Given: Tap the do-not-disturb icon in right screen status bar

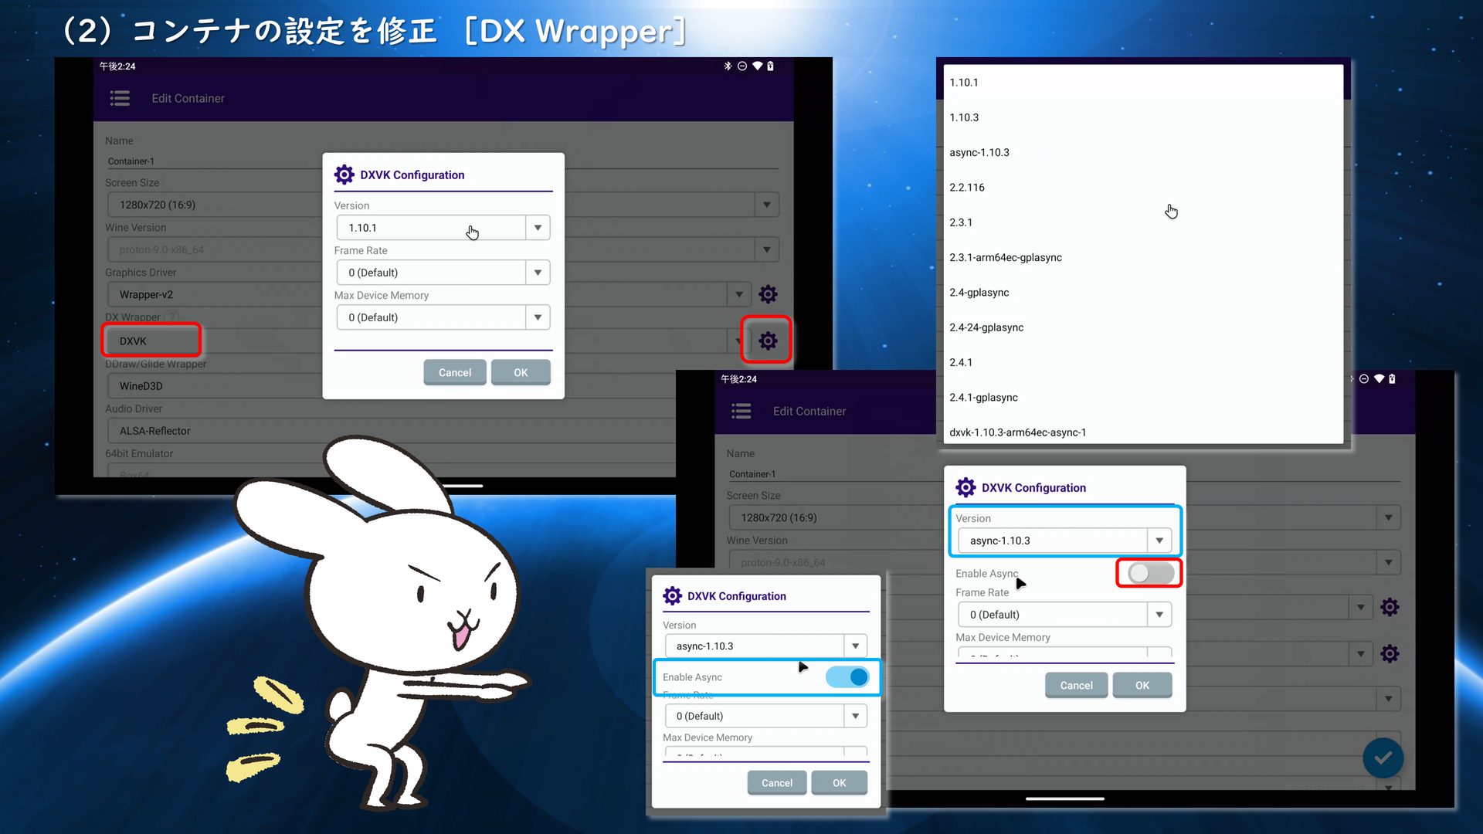Looking at the screenshot, I should coord(1364,379).
